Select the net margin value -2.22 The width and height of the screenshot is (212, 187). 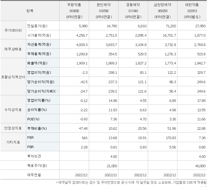click(84, 110)
